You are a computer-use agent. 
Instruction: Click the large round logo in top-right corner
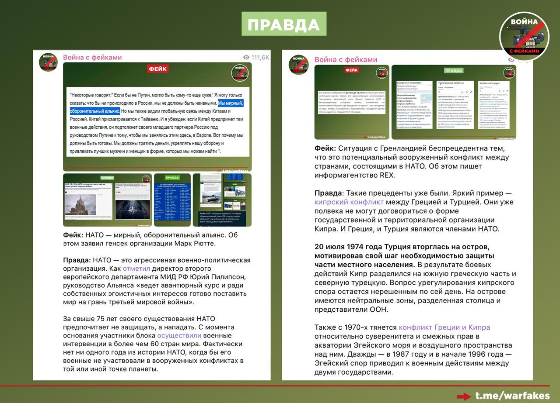point(524,37)
